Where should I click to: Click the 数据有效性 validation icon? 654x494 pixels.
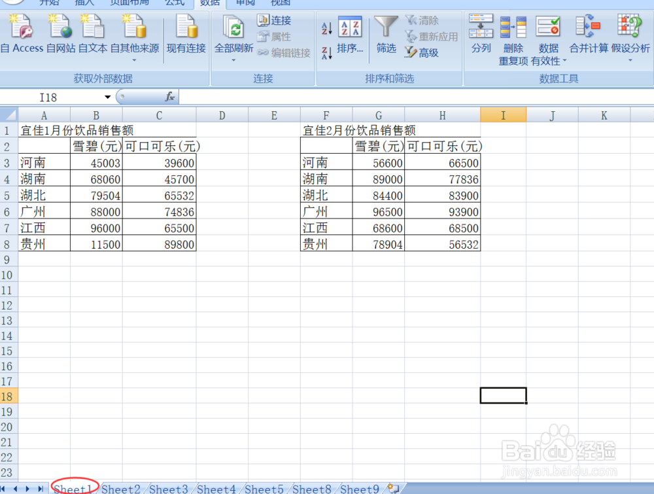548,27
